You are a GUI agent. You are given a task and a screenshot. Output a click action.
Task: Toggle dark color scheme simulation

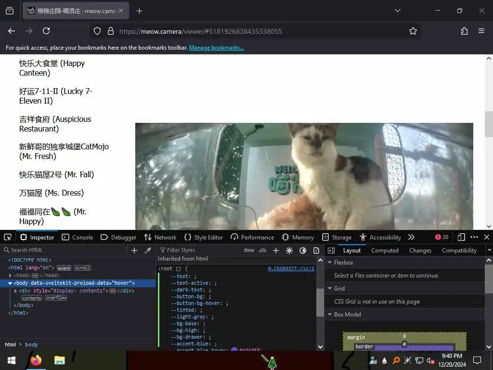coord(303,251)
